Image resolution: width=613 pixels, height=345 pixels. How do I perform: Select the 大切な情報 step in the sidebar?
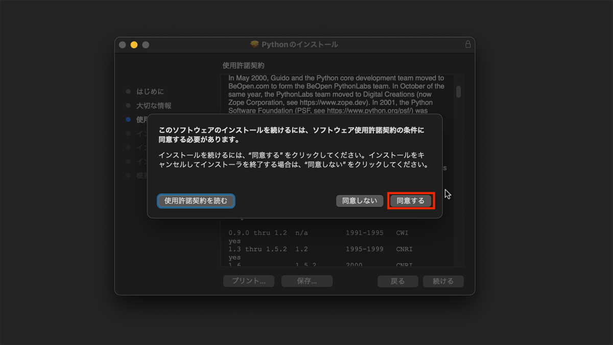point(154,106)
